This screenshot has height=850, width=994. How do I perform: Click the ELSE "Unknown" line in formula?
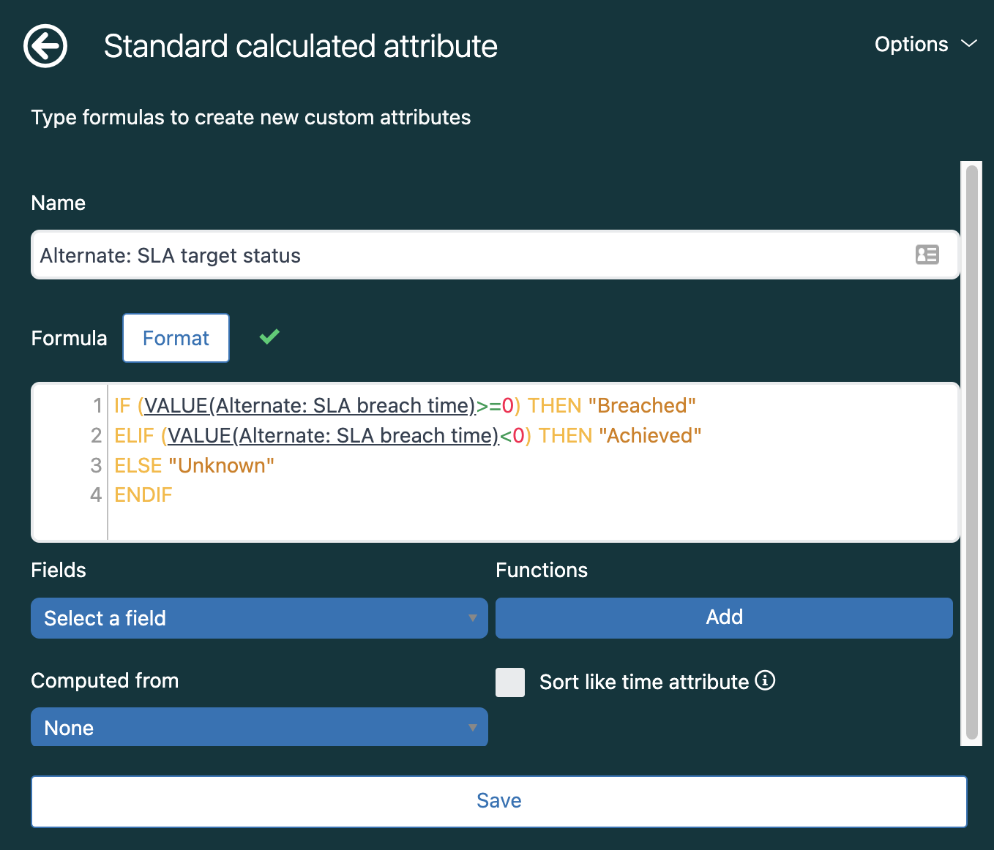194,466
